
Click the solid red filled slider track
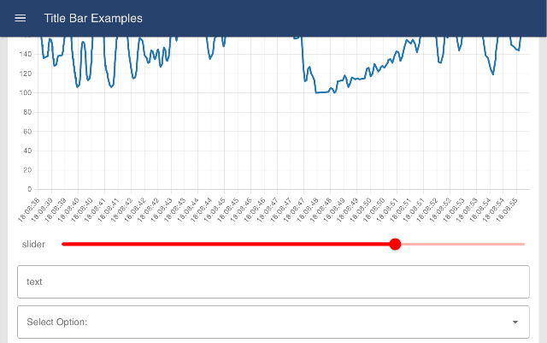click(222, 245)
